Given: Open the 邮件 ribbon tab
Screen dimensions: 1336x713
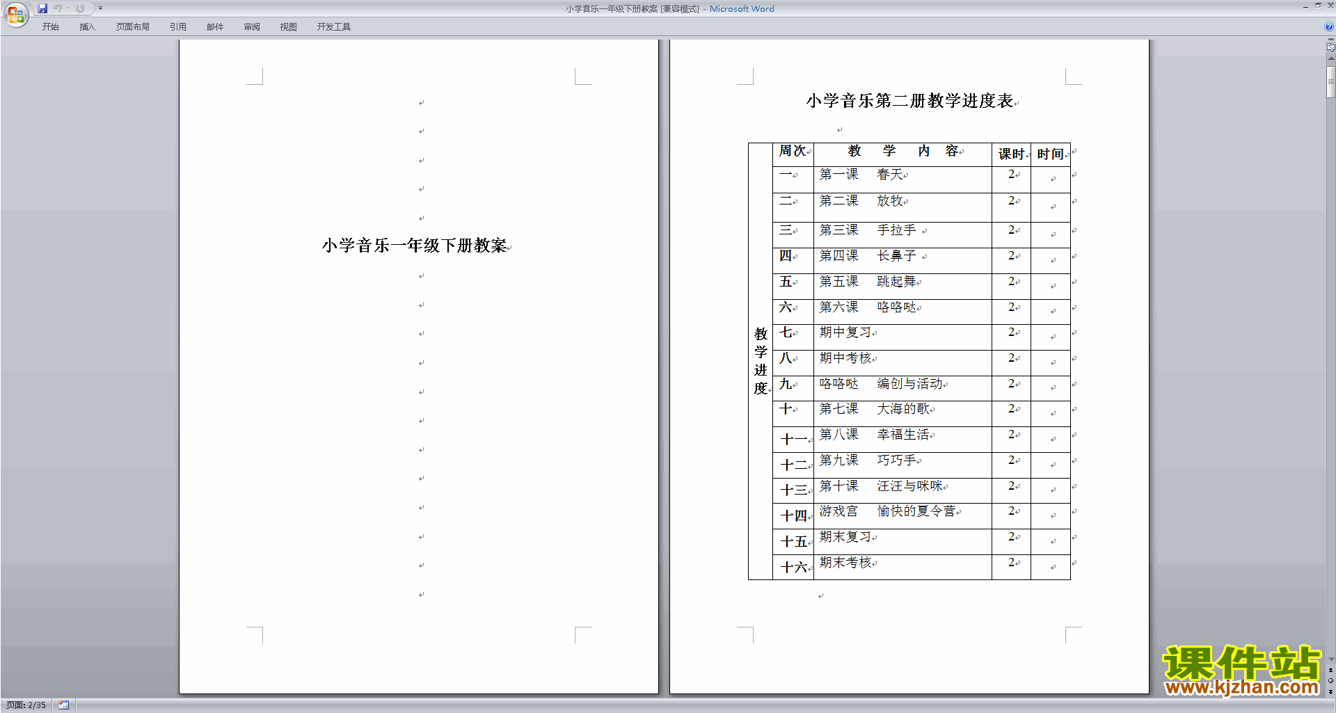Looking at the screenshot, I should (215, 27).
